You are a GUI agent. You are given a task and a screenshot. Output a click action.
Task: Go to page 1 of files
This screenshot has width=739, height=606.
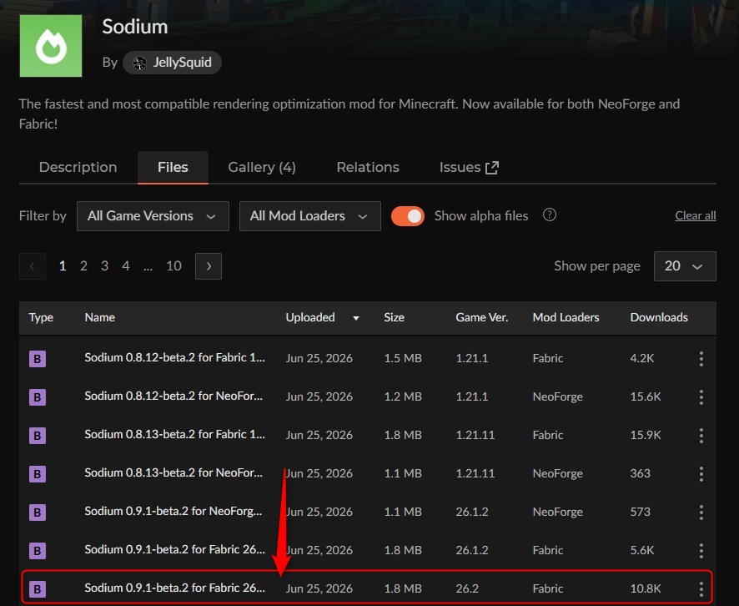(x=63, y=266)
